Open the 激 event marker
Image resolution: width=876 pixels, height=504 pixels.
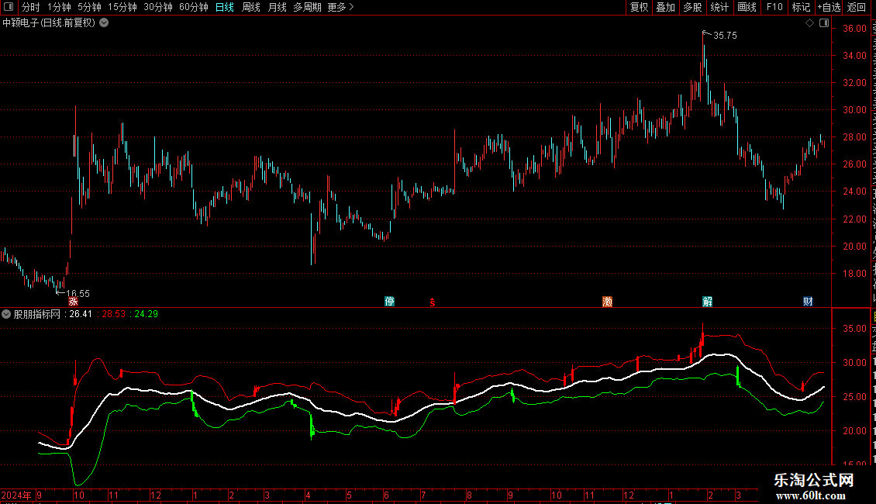(x=607, y=302)
